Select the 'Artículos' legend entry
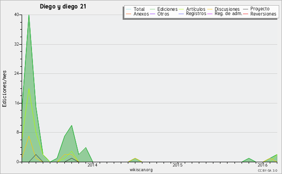The height and width of the screenshot is (174, 282). pyautogui.click(x=196, y=9)
